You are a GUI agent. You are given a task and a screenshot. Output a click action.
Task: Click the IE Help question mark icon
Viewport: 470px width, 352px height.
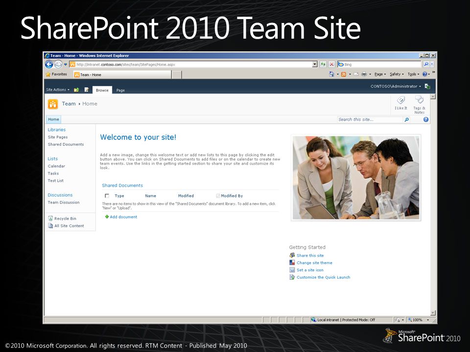point(425,74)
